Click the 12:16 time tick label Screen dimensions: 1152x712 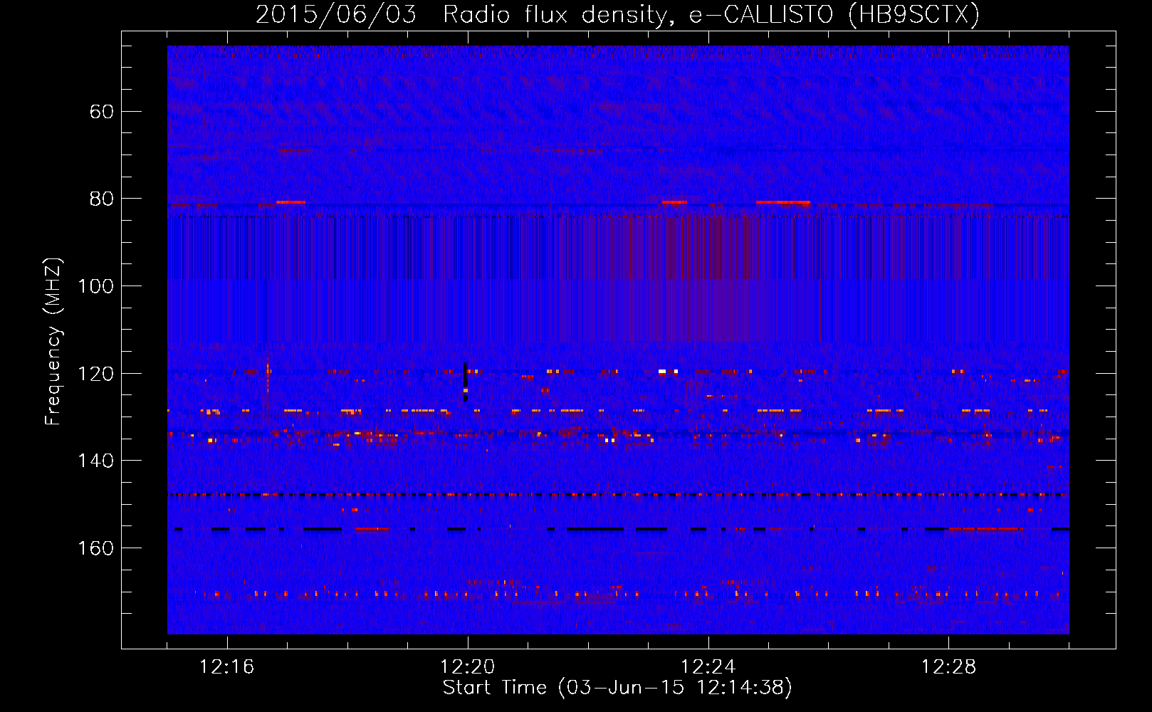coord(227,667)
